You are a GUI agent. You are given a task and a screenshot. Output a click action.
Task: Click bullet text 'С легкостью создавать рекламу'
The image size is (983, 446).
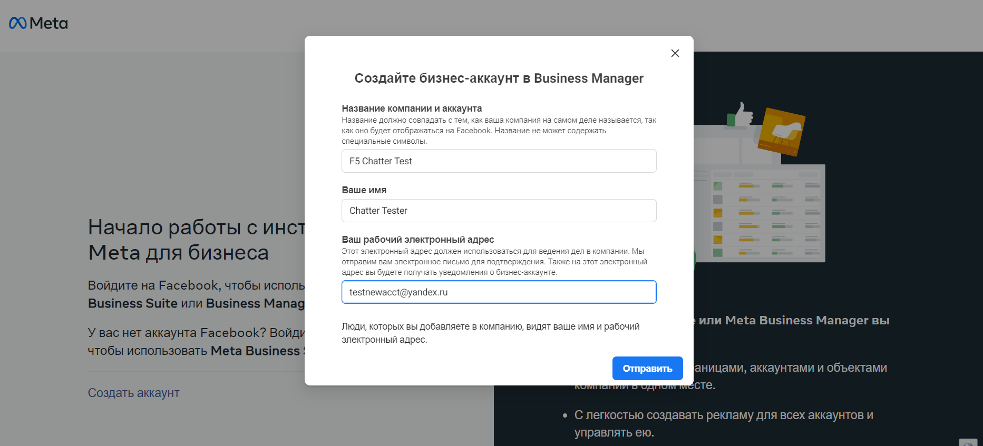tap(724, 424)
